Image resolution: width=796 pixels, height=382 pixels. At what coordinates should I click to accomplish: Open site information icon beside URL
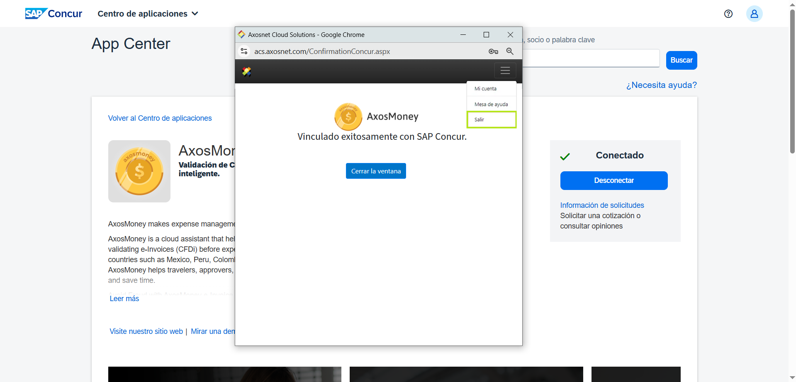[244, 51]
